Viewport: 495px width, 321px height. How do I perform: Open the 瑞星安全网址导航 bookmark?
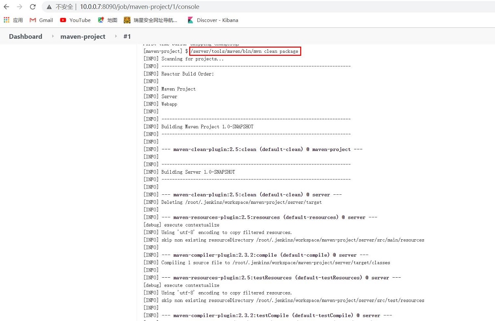tap(151, 20)
